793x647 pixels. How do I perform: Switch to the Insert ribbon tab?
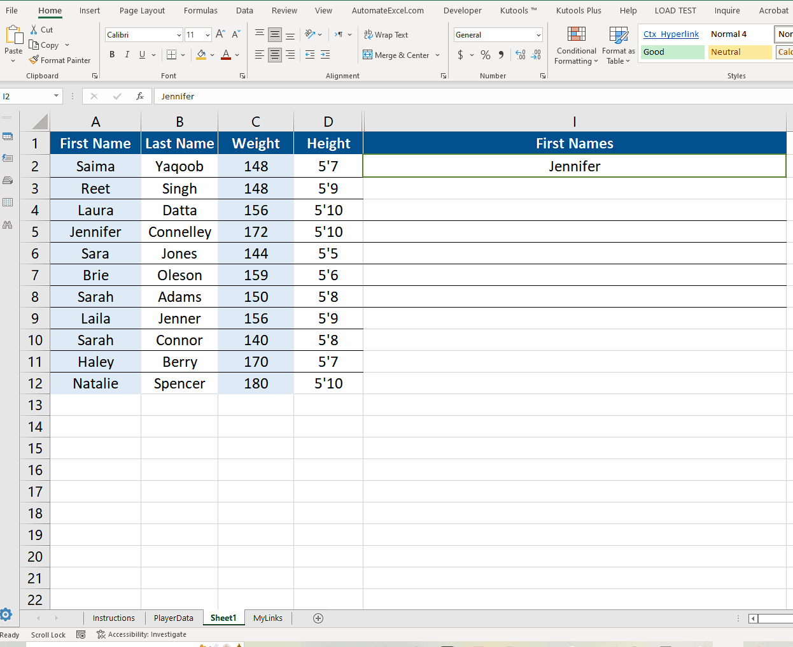click(89, 10)
